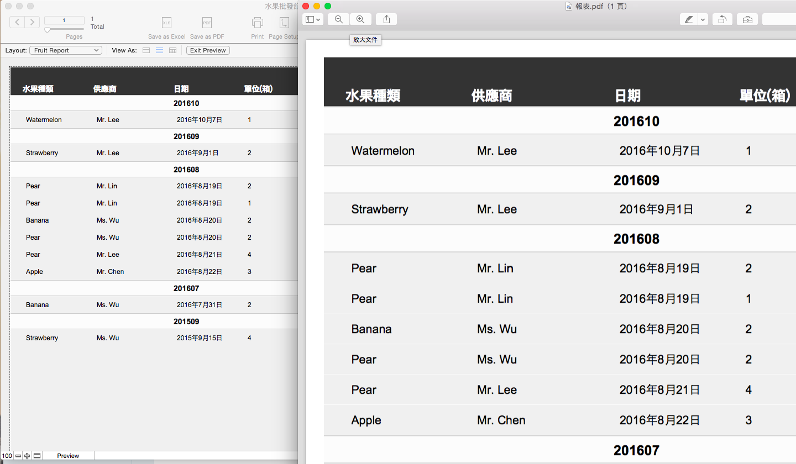Image resolution: width=796 pixels, height=464 pixels.
Task: Switch View As to form view
Action: 146,50
